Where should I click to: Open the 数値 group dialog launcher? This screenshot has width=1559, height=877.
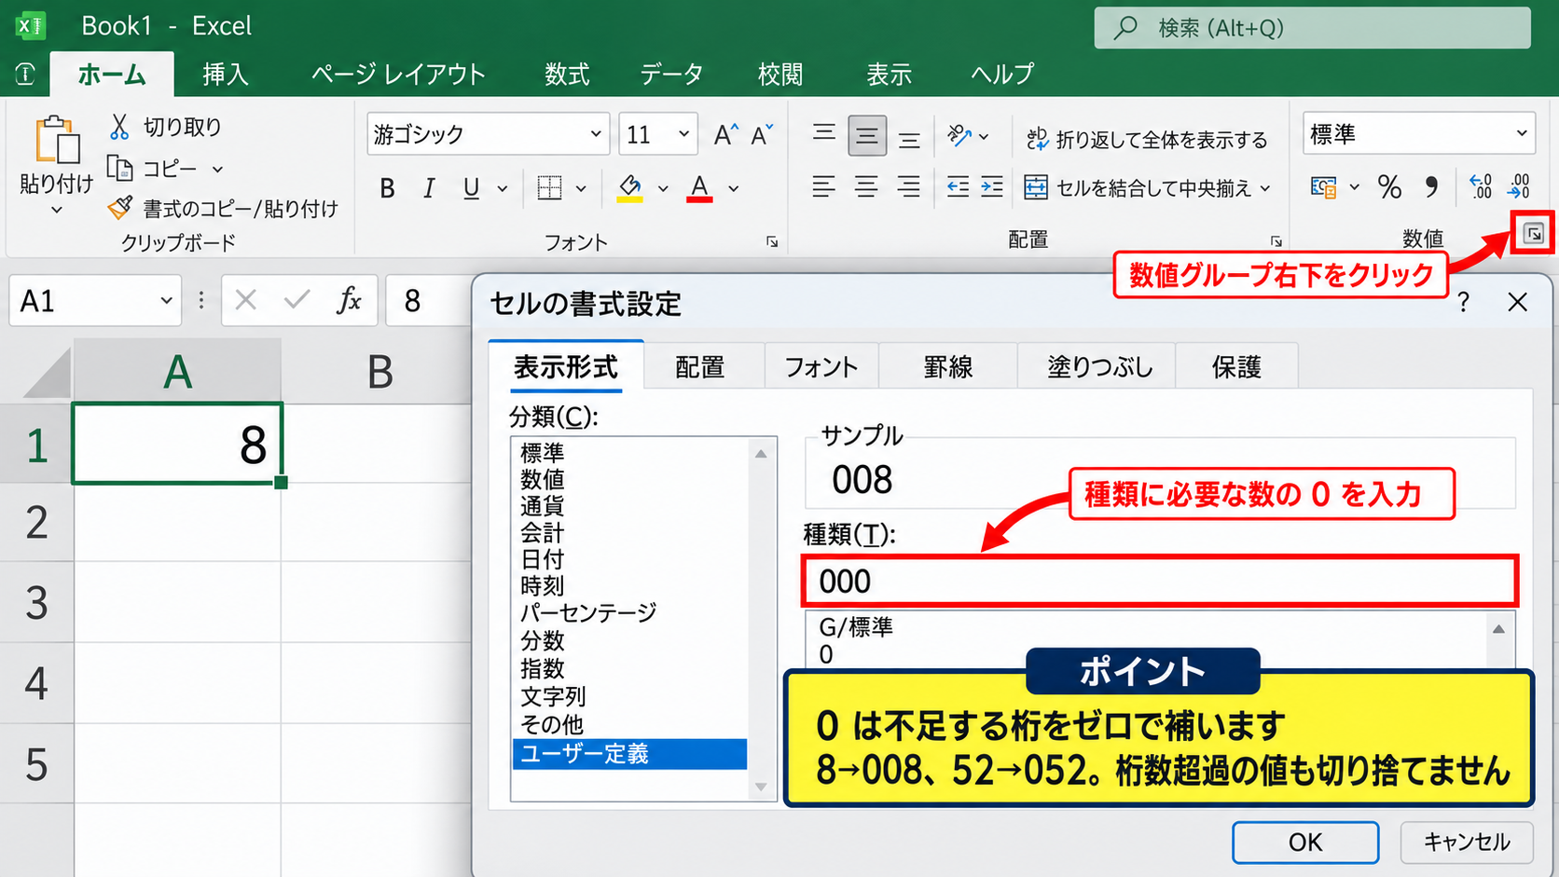tap(1534, 234)
